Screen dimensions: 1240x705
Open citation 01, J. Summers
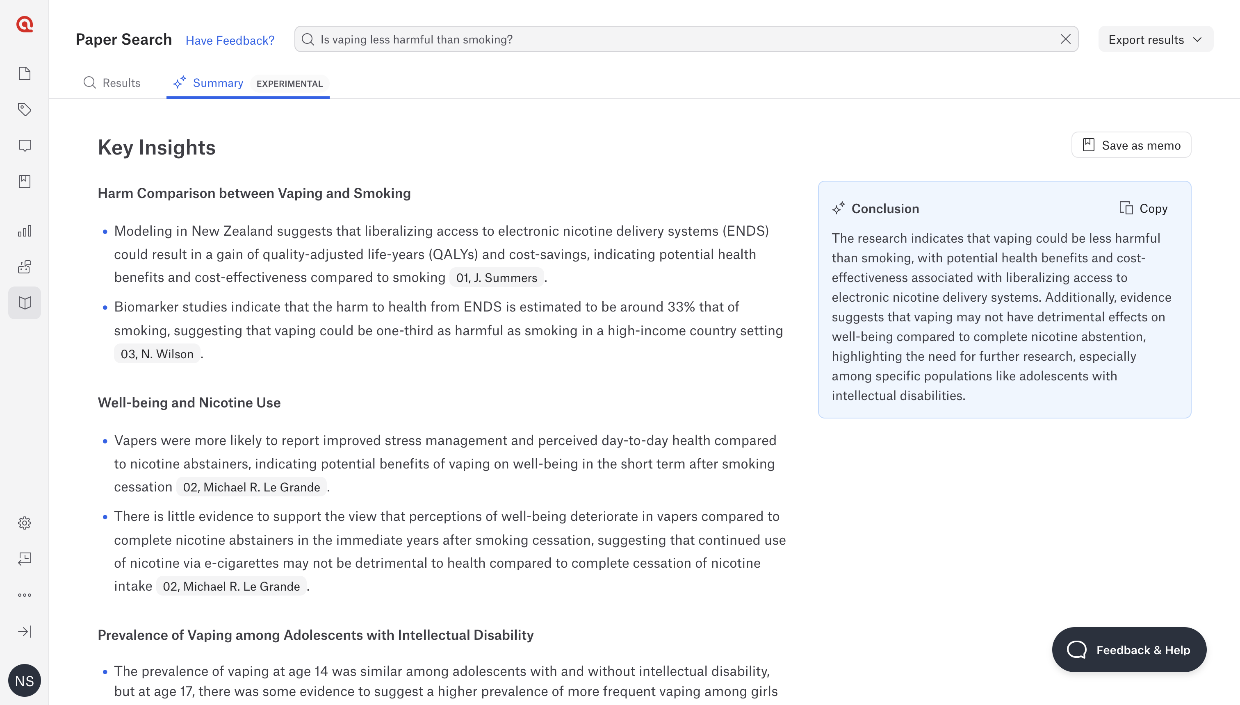point(497,278)
